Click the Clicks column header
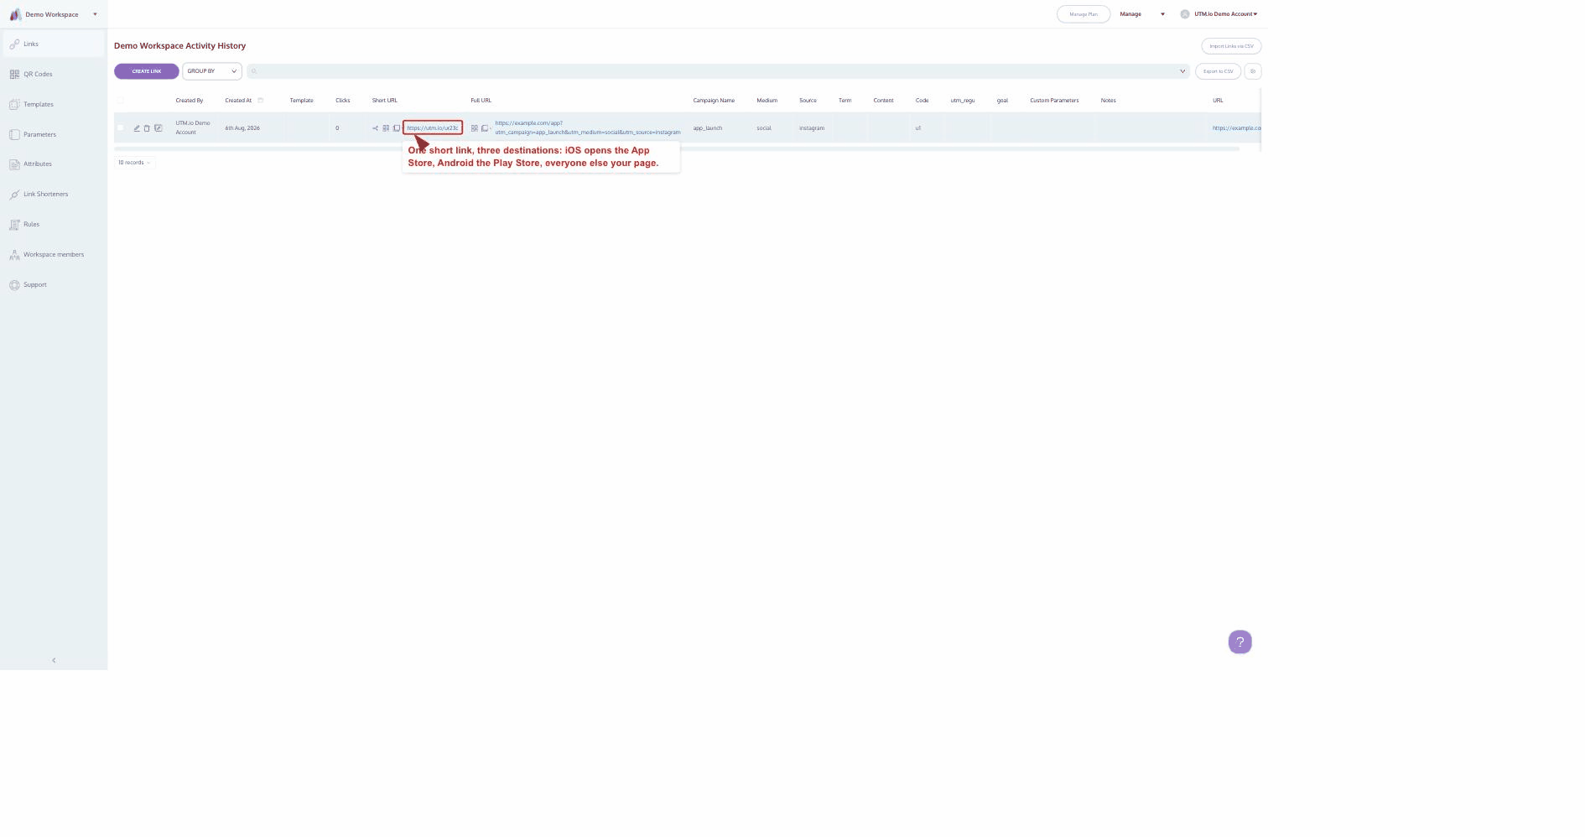Image resolution: width=1585 pixels, height=837 pixels. (x=342, y=101)
